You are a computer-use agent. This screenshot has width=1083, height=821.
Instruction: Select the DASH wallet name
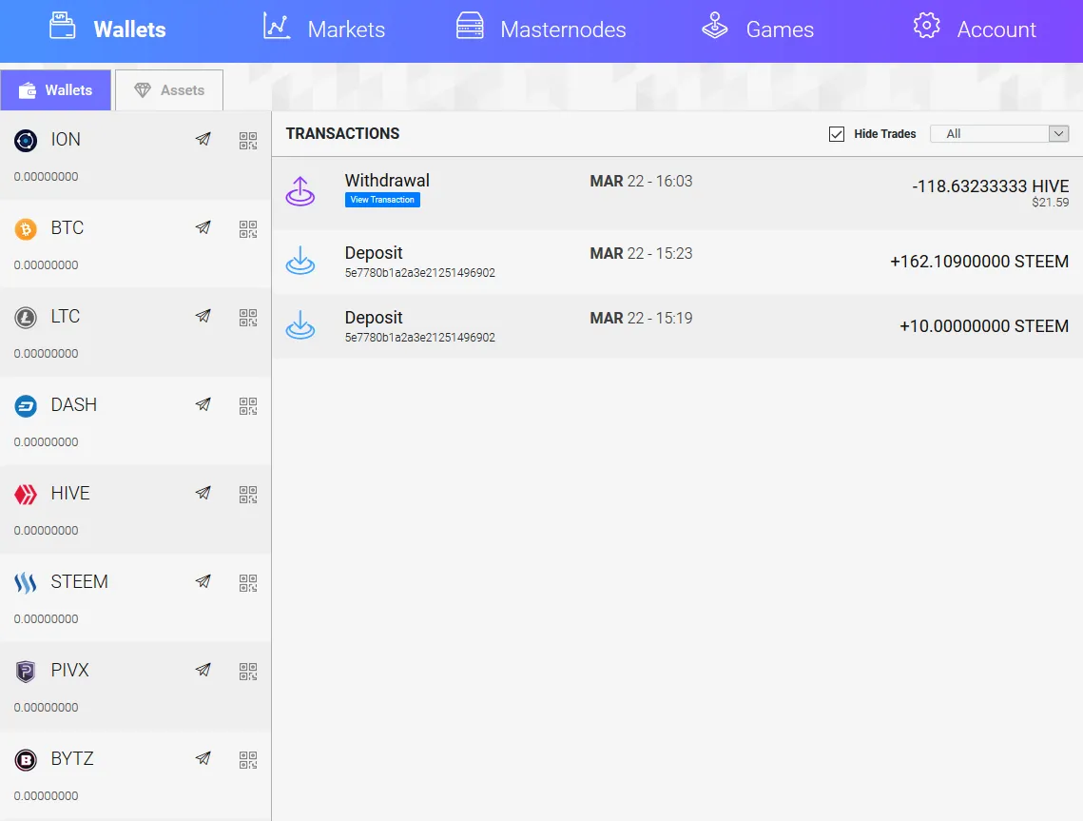pos(74,405)
